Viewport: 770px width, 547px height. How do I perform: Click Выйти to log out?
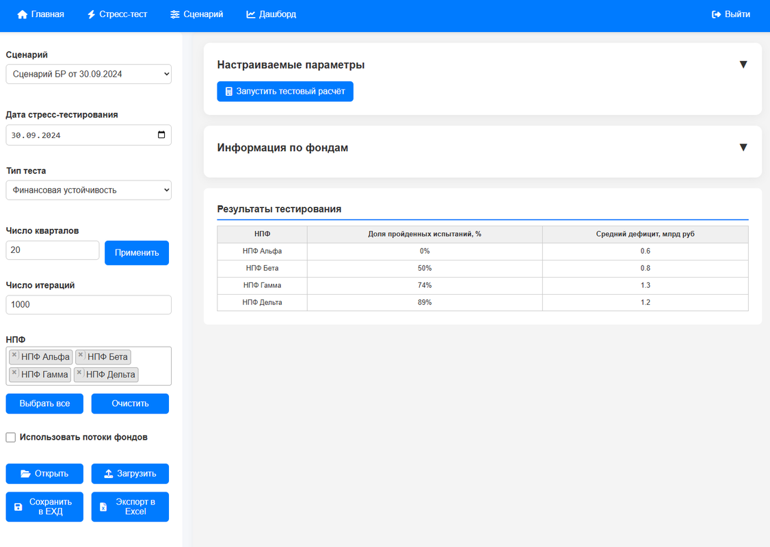click(x=731, y=15)
